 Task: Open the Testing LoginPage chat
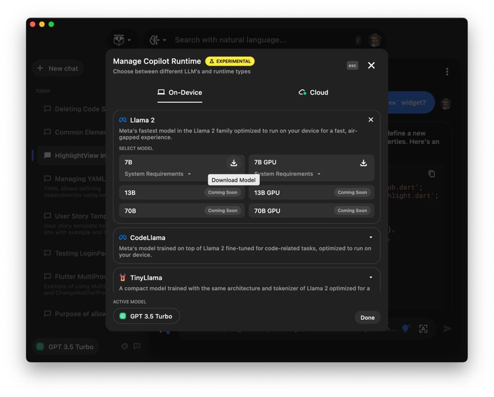pyautogui.click(x=75, y=253)
